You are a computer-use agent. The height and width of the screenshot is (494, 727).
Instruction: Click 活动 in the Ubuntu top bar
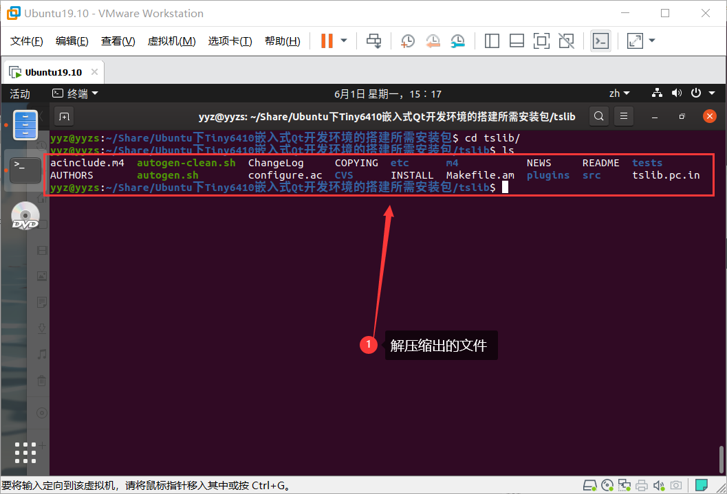19,93
